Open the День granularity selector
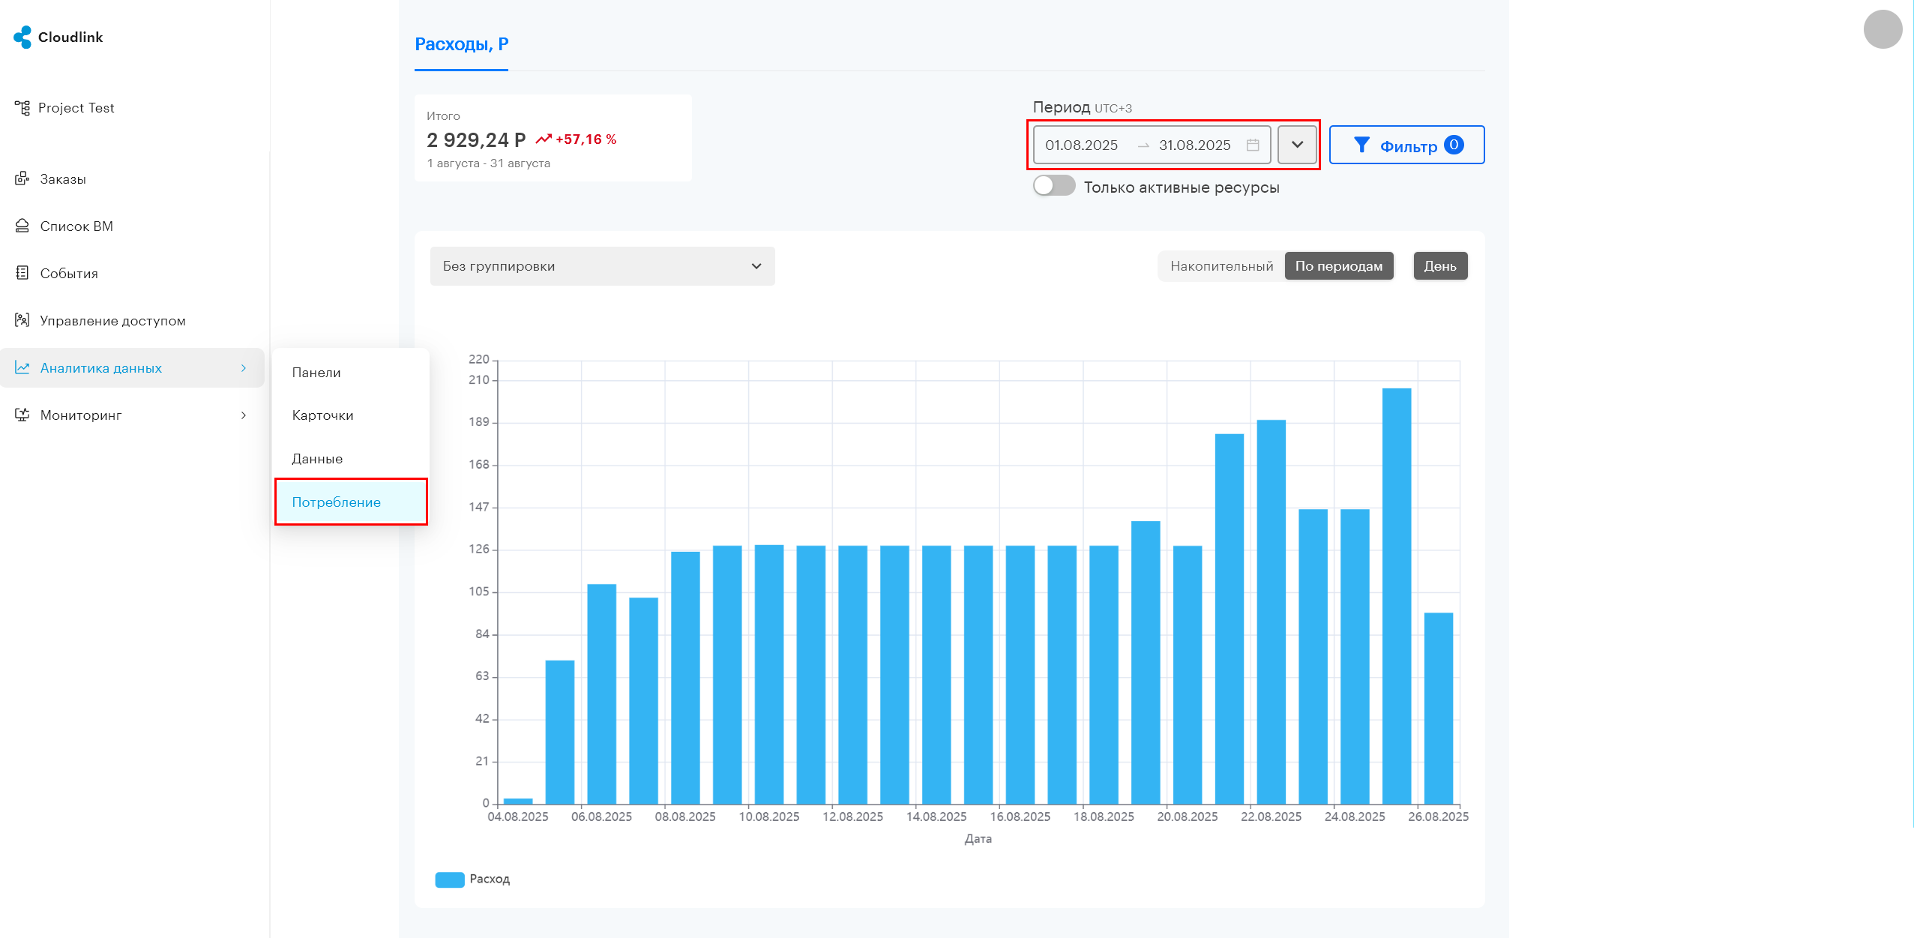The width and height of the screenshot is (1914, 938). click(x=1440, y=266)
